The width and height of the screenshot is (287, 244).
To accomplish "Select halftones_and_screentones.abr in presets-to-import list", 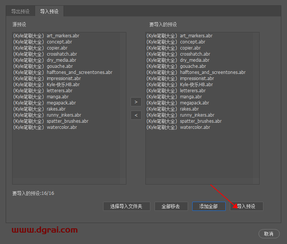I will [x=196, y=72].
